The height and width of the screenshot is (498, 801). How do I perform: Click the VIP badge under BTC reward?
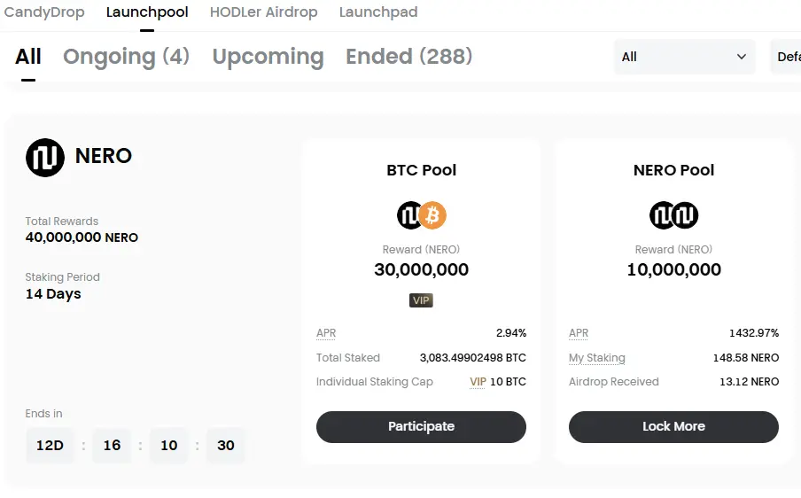(421, 300)
